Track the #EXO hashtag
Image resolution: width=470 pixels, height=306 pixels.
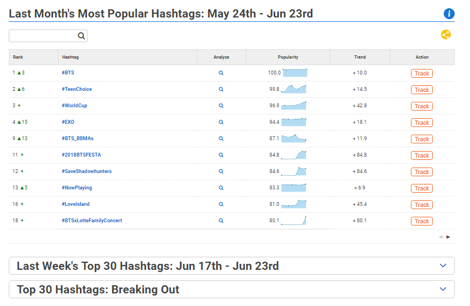tap(422, 123)
